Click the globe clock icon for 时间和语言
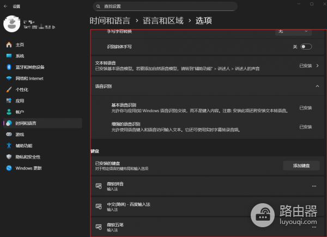Screen dimensions: 327x237 click(x=9, y=123)
